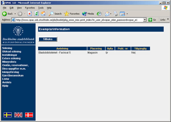
Task: Click the Stop loading toolbar icon
Action: pyautogui.click(x=30, y=14)
